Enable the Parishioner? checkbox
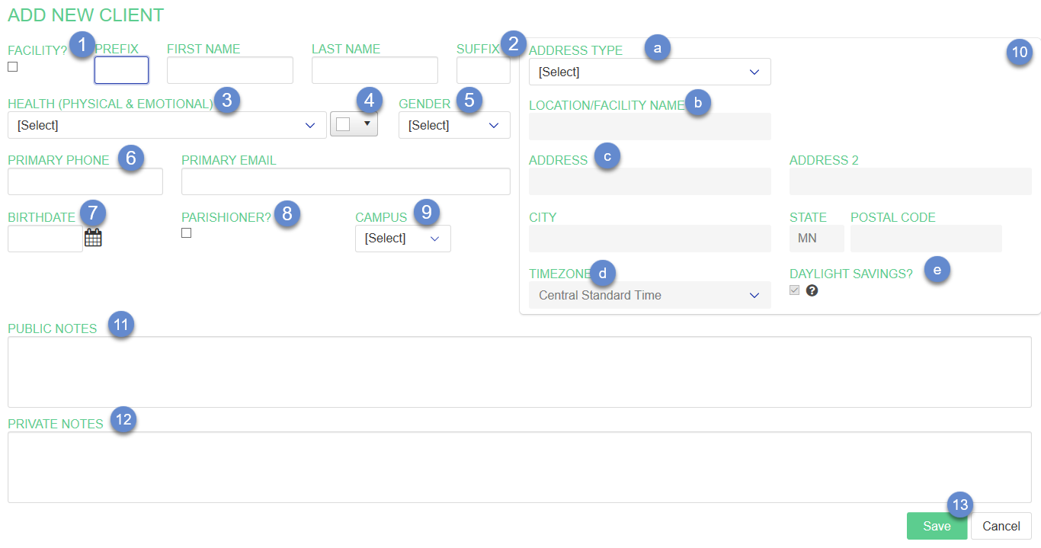The height and width of the screenshot is (548, 1041). click(187, 233)
